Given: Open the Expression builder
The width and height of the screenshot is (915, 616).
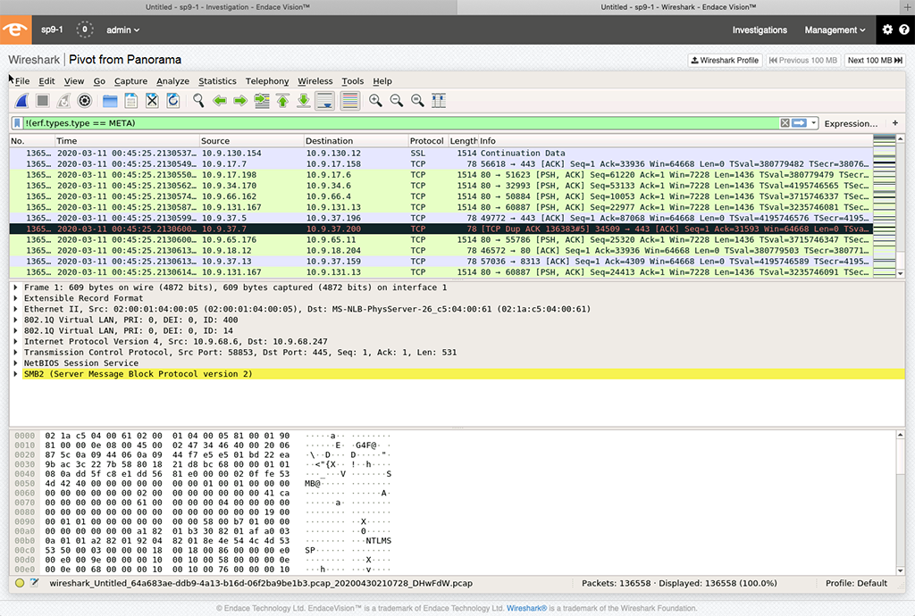Looking at the screenshot, I should coord(848,123).
